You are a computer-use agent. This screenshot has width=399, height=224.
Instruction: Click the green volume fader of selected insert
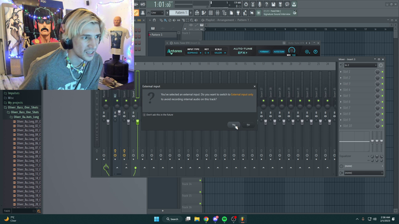[x=137, y=122]
